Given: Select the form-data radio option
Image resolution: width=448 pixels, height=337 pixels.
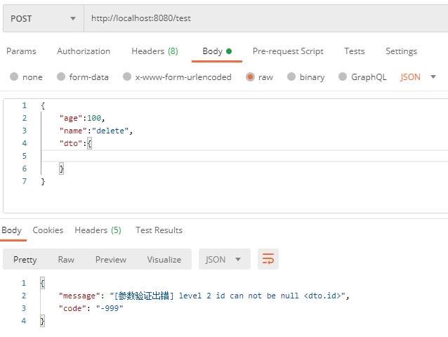Looking at the screenshot, I should (x=62, y=77).
